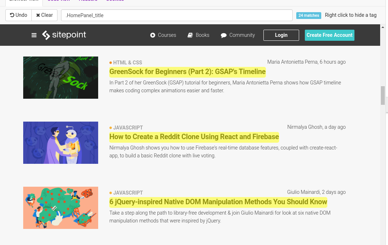Click the Community speech bubble icon
Screen dimensions: 388x245
[x=223, y=35]
